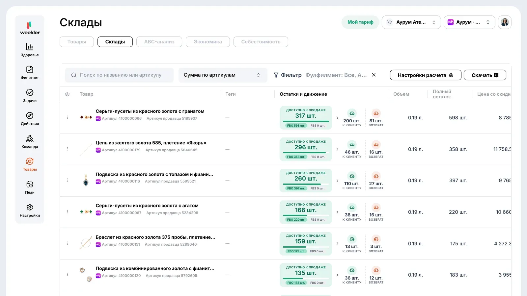Open row menu for Цепь из желтого золота

coord(68,149)
